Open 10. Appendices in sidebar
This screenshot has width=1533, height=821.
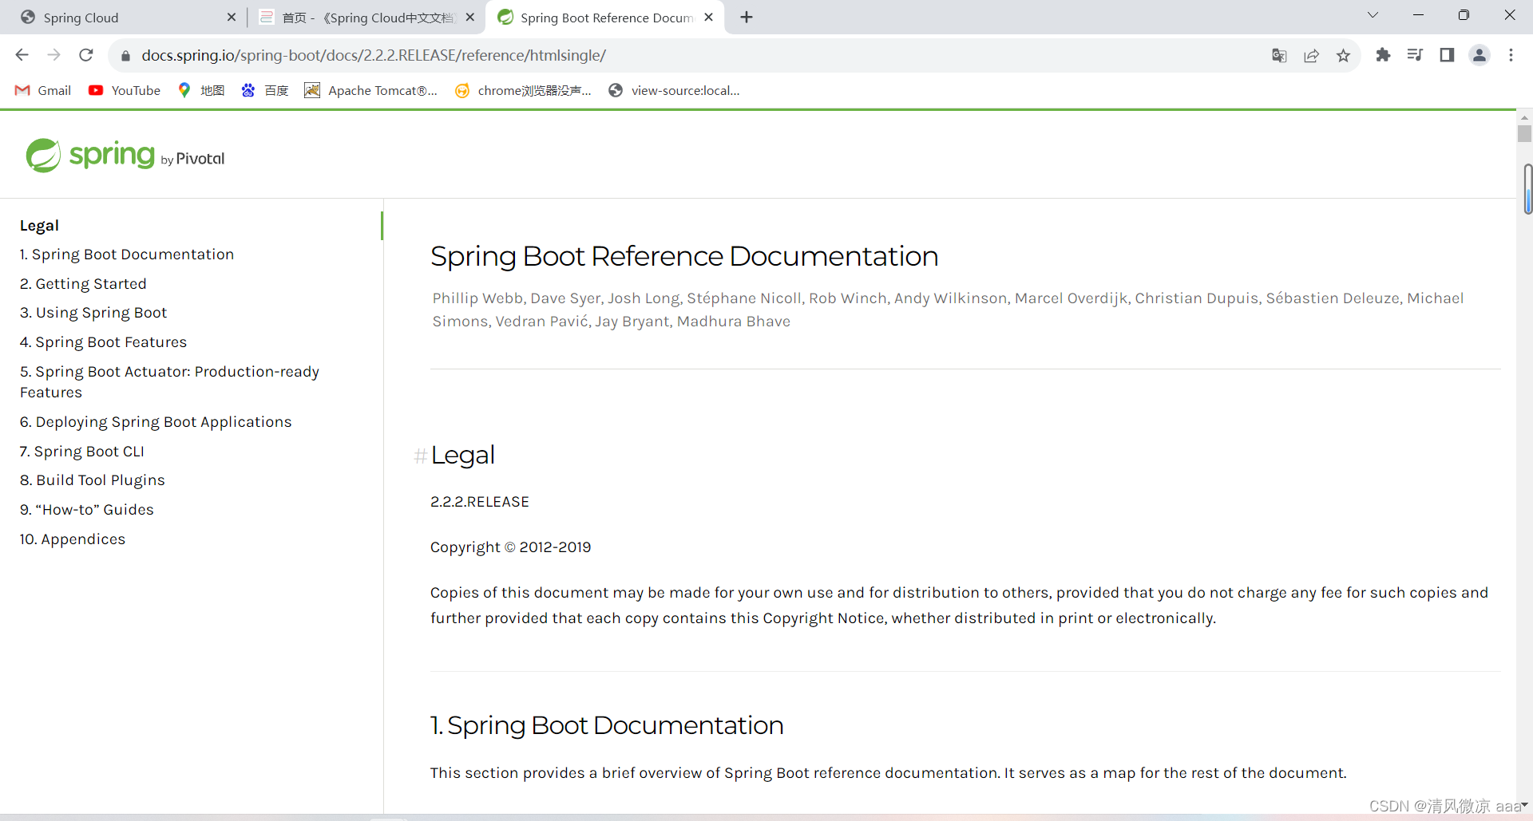coord(73,539)
